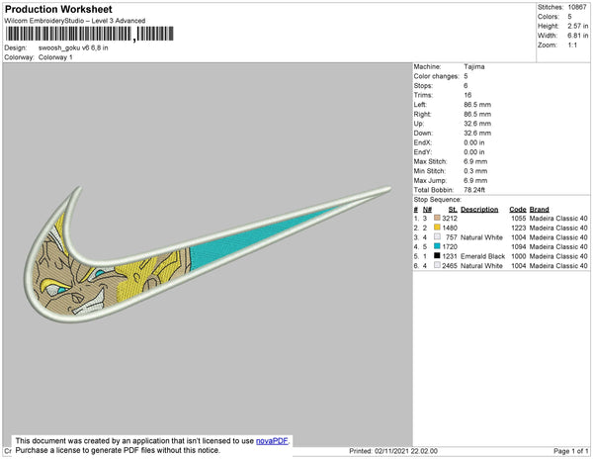Click code 1223 in the stop sequence

(x=518, y=228)
